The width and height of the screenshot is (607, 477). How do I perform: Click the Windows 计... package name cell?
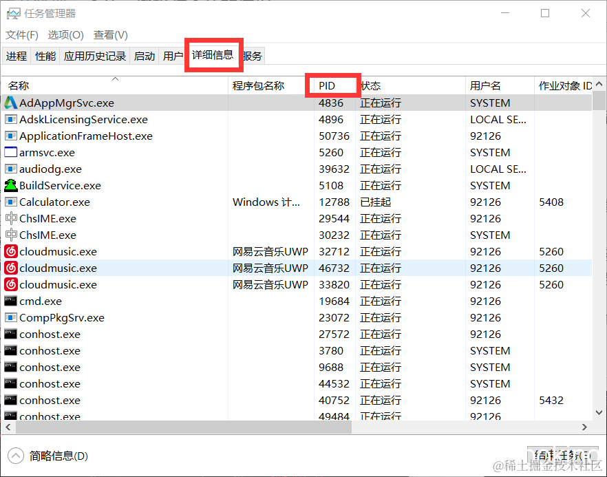pyautogui.click(x=266, y=202)
